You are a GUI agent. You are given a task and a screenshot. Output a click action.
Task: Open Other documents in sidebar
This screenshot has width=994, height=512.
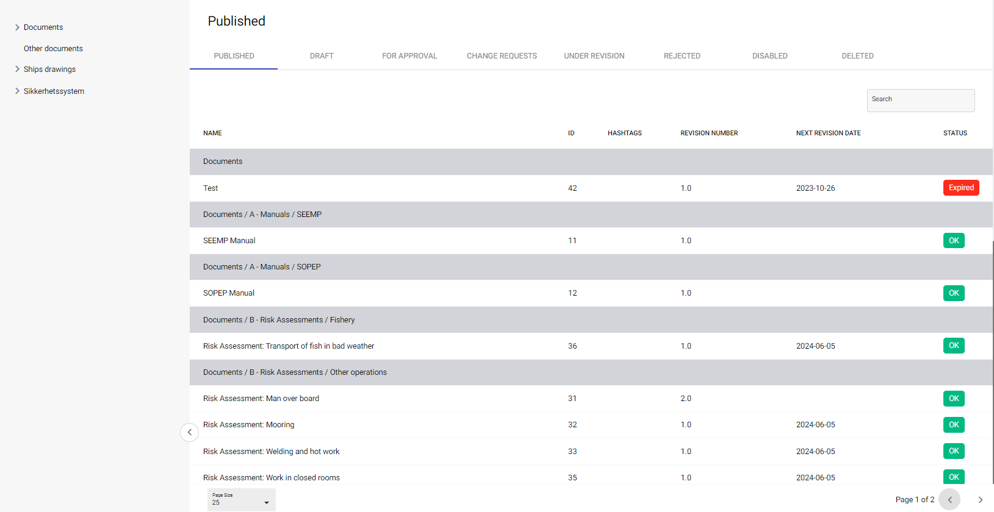point(53,49)
